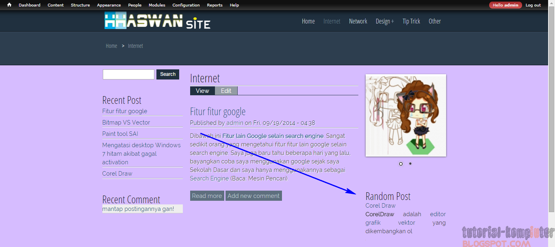Focus the search text field

[x=128, y=74]
